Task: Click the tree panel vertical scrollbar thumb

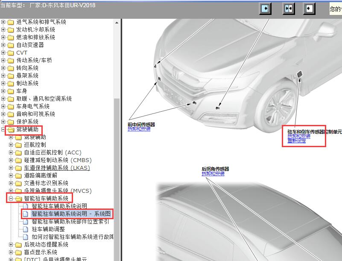Action: point(117,179)
